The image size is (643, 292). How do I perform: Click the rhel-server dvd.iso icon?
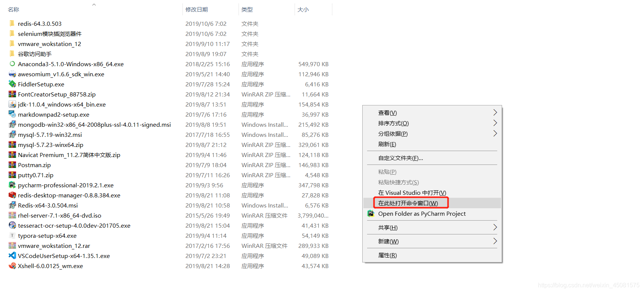coord(12,215)
